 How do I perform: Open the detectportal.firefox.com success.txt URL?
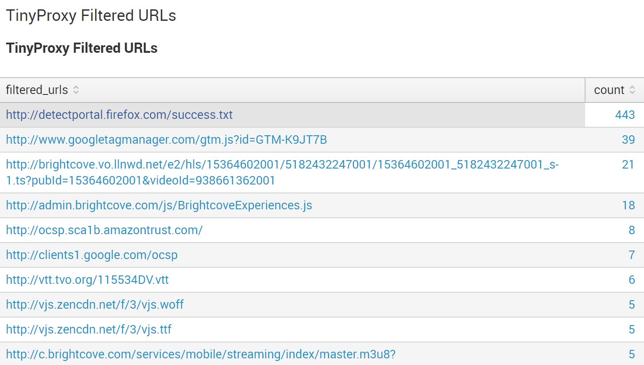(119, 114)
